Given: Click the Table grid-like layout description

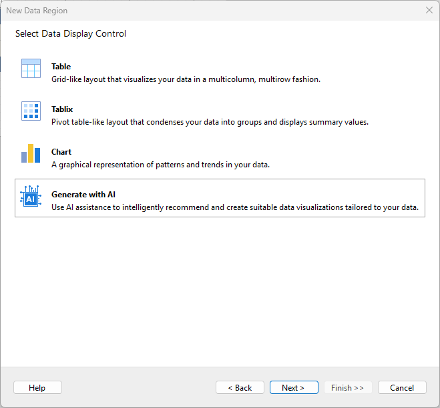Looking at the screenshot, I should pyautogui.click(x=186, y=79).
